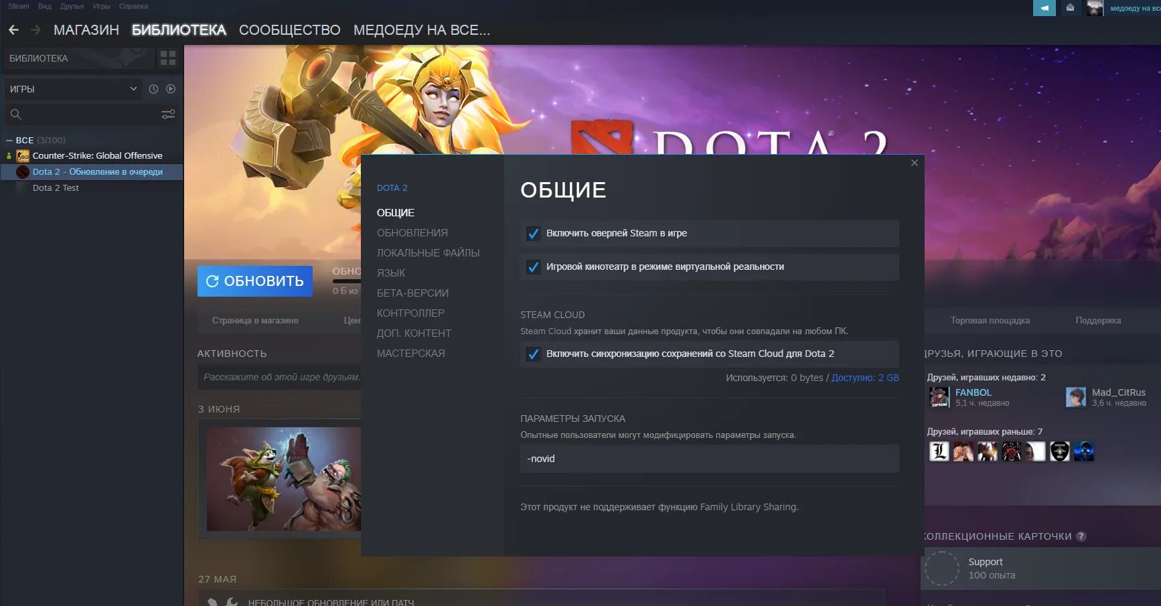1161x606 pixels.
Task: Select Dota 2 Test in library
Action: [x=56, y=188]
